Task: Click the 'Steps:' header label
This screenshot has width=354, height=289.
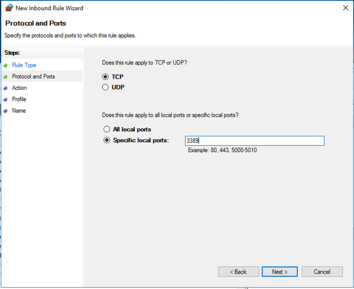Action: (x=12, y=53)
